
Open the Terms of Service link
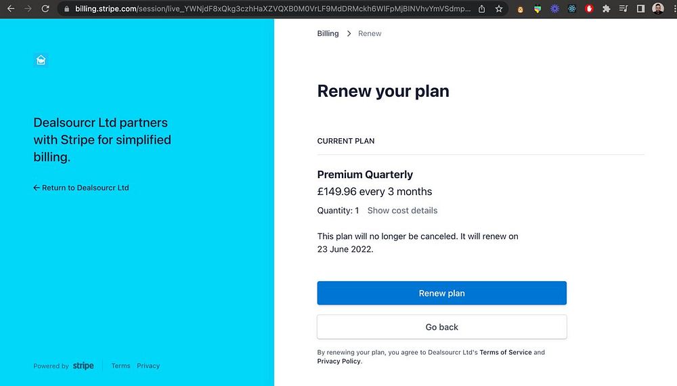pos(506,352)
